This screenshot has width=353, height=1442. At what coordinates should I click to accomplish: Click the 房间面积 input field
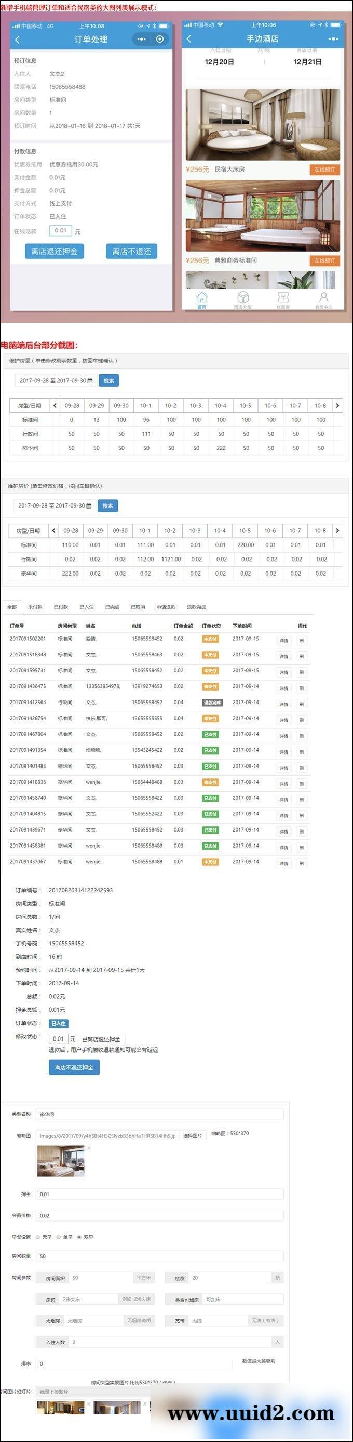(101, 1278)
